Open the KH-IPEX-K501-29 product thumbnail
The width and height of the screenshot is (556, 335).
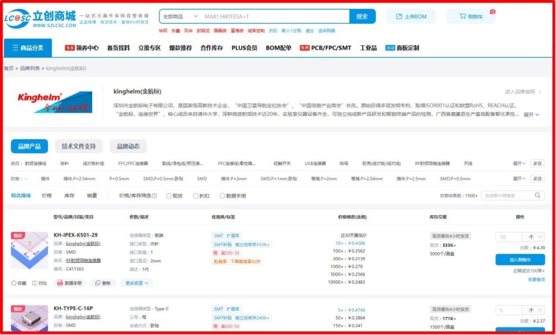tap(29, 250)
